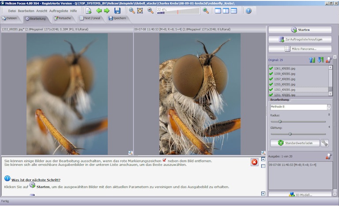Open the help question mark icon
The height and width of the screenshot is (206, 339).
pos(249,11)
